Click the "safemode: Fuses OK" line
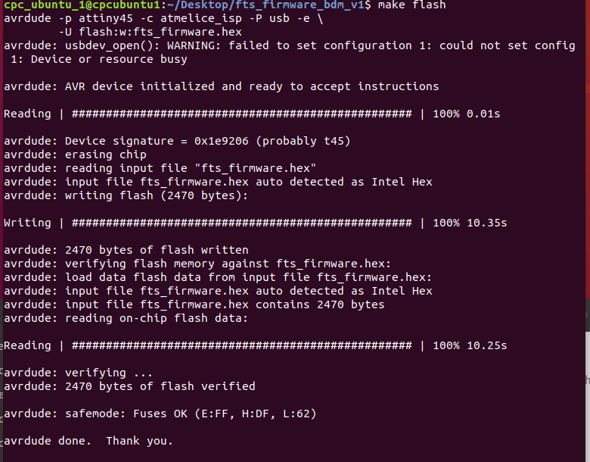The width and height of the screenshot is (590, 462). pos(160,414)
